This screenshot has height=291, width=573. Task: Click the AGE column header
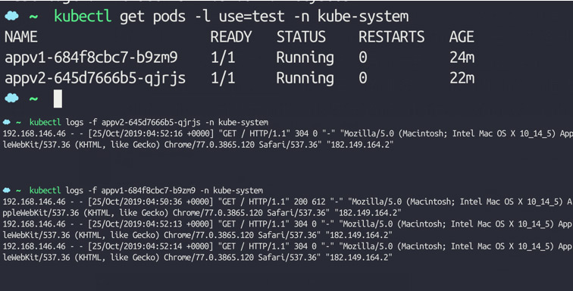[462, 37]
